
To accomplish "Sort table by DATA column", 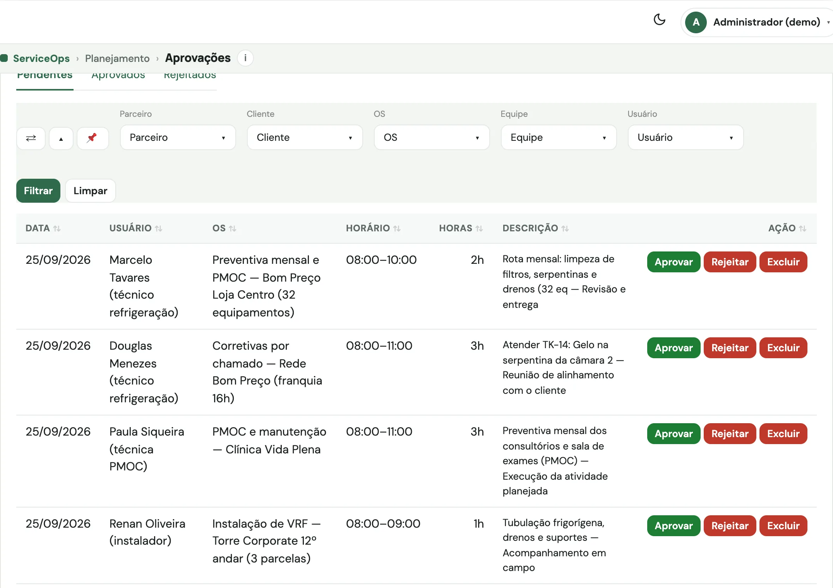I will click(43, 228).
